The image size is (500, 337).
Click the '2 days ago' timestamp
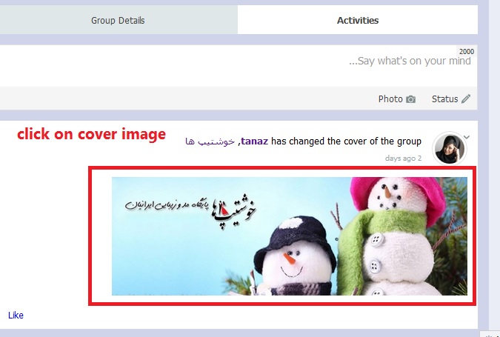click(x=403, y=159)
